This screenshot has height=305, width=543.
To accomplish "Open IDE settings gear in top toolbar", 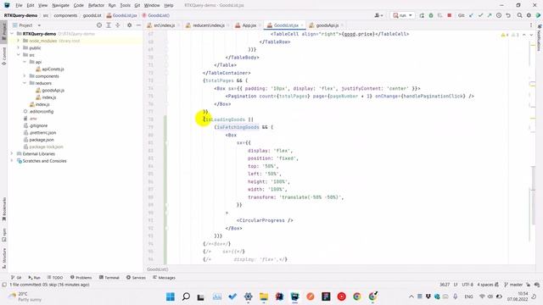I will 529,15.
